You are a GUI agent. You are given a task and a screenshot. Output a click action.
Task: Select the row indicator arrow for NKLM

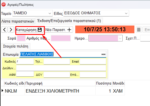[2, 91]
